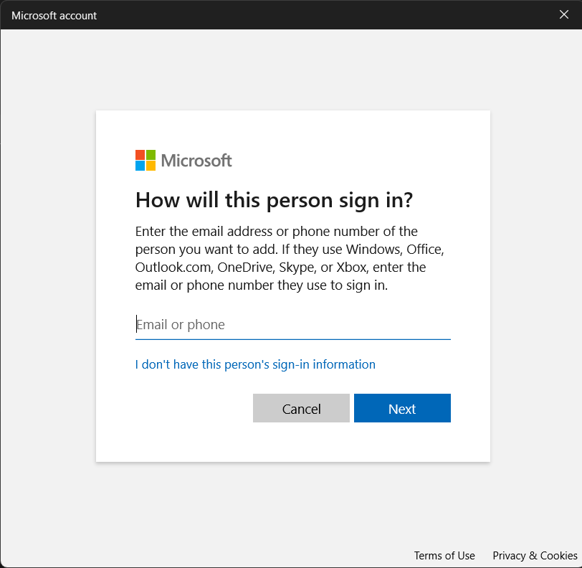Screen dimensions: 582x568
Task: Proceed with the Next button
Action: (x=402, y=408)
